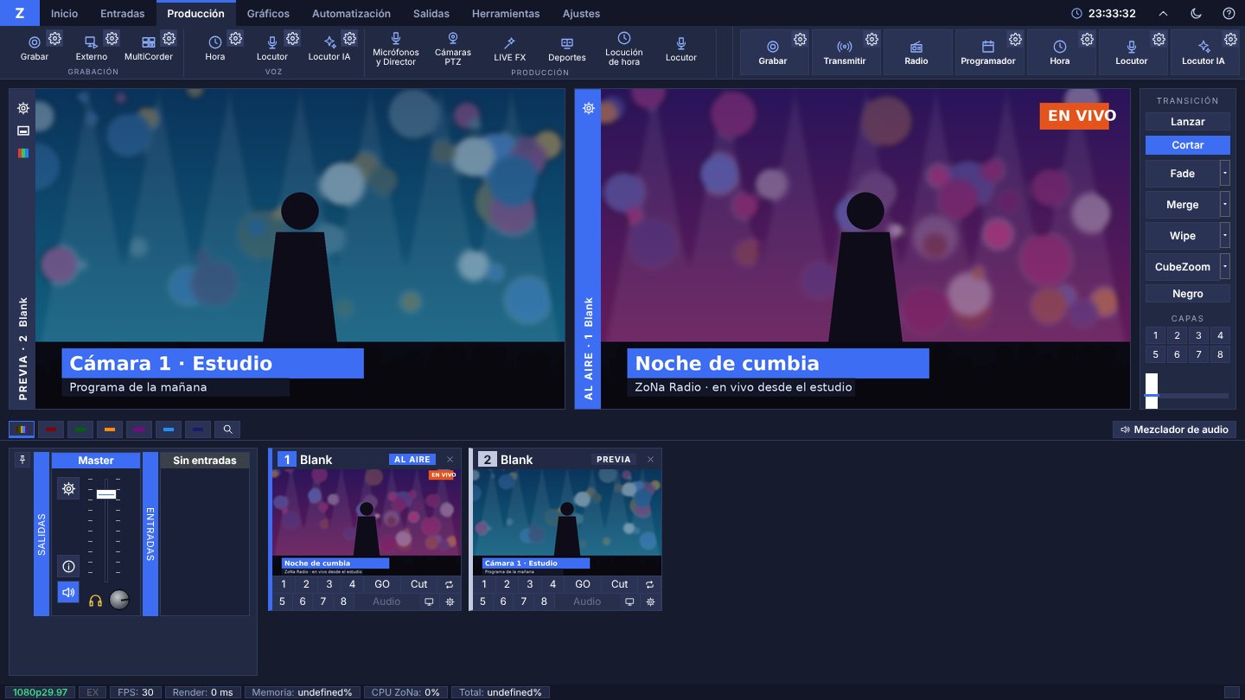Screen dimensions: 1245x700
Task: Click the headphones icon under Master
Action: (95, 601)
